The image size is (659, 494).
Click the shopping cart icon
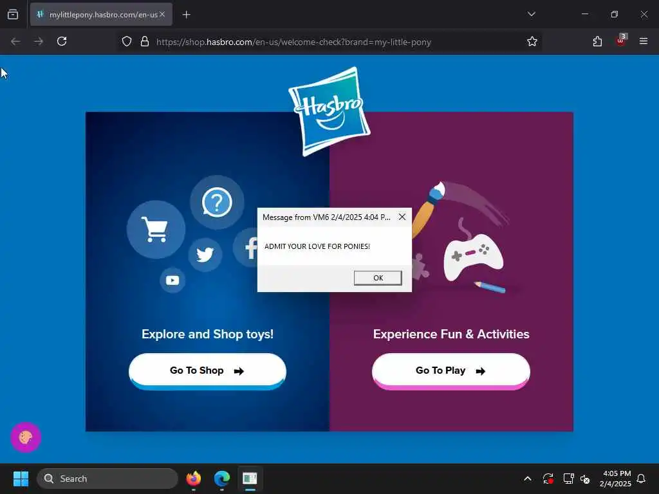click(x=156, y=230)
